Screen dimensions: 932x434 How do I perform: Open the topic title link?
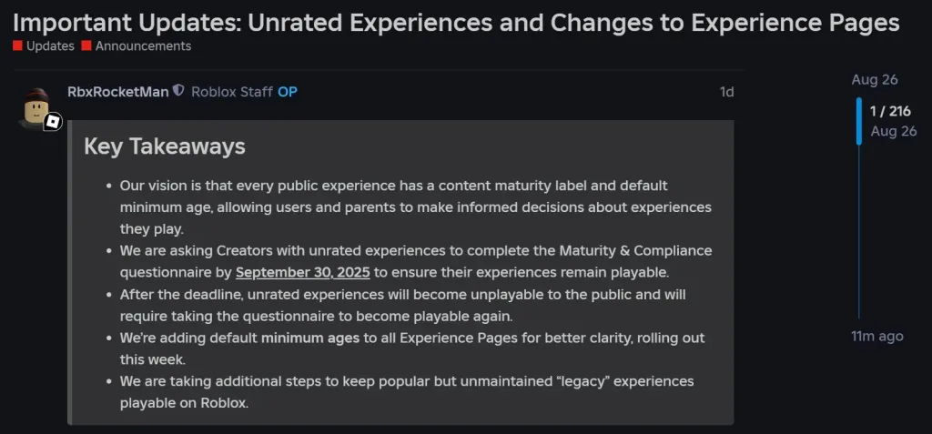tap(455, 22)
